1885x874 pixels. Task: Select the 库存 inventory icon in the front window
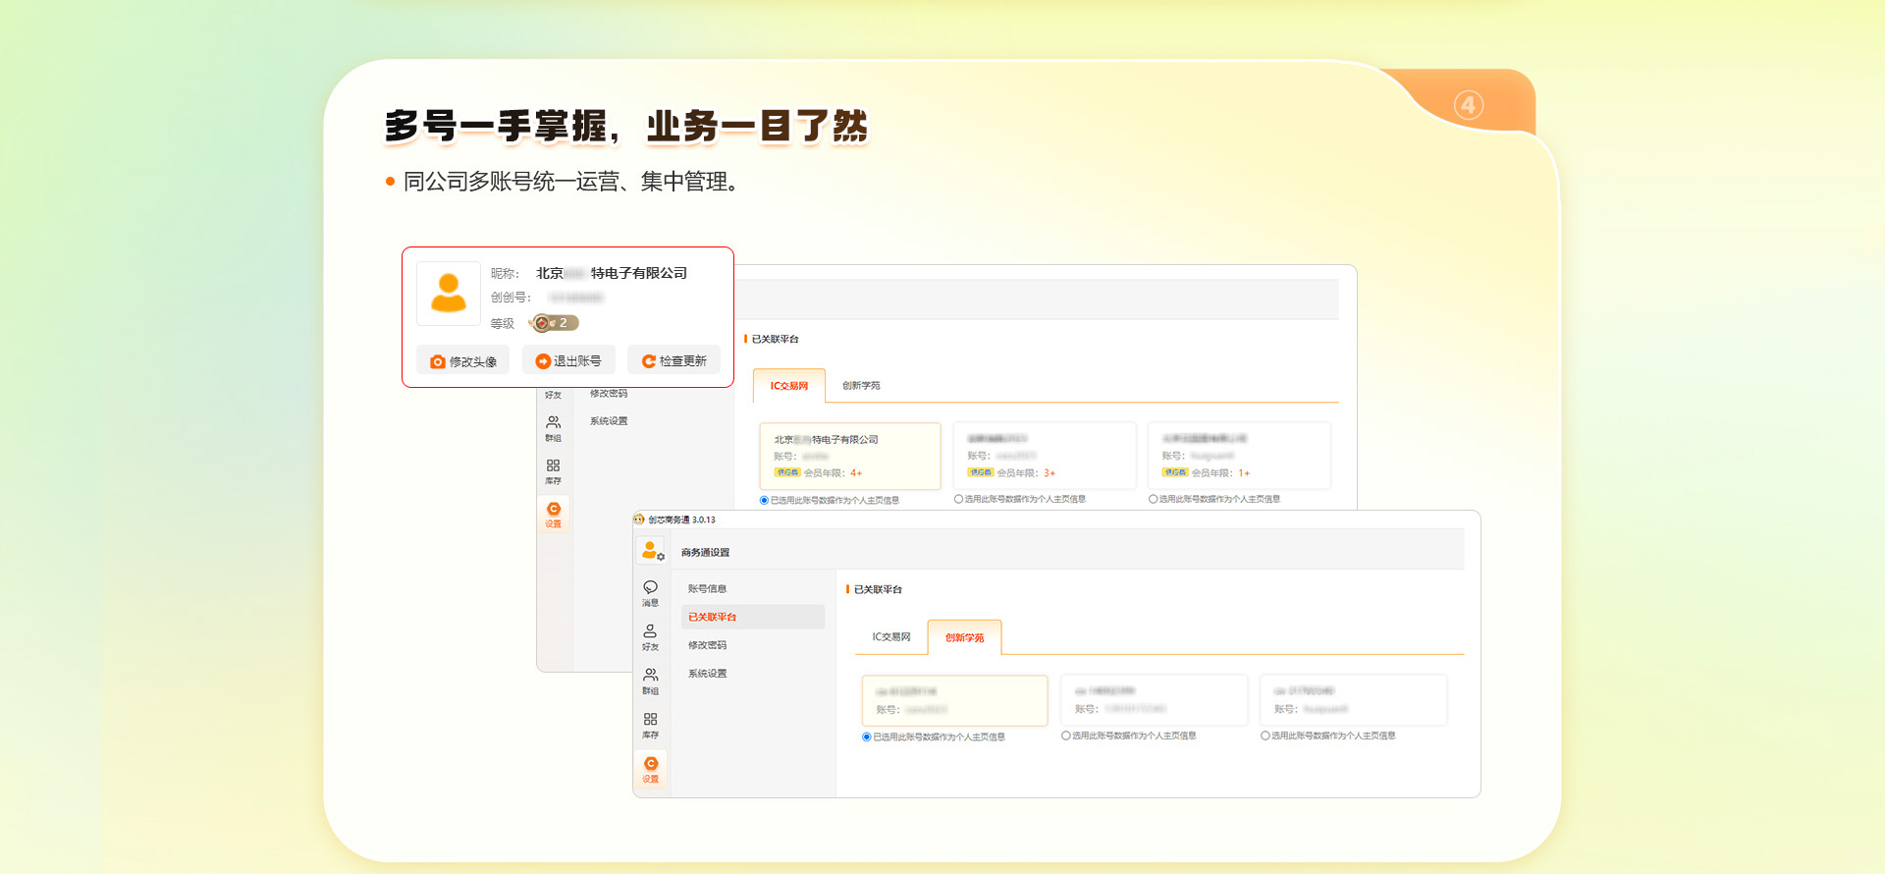click(x=650, y=725)
